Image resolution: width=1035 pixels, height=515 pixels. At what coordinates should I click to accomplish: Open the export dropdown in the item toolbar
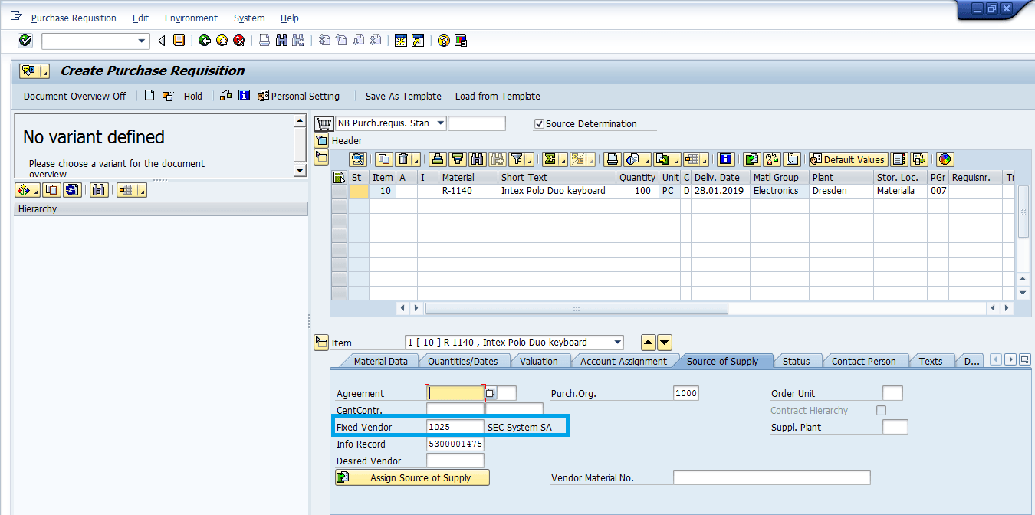(667, 159)
